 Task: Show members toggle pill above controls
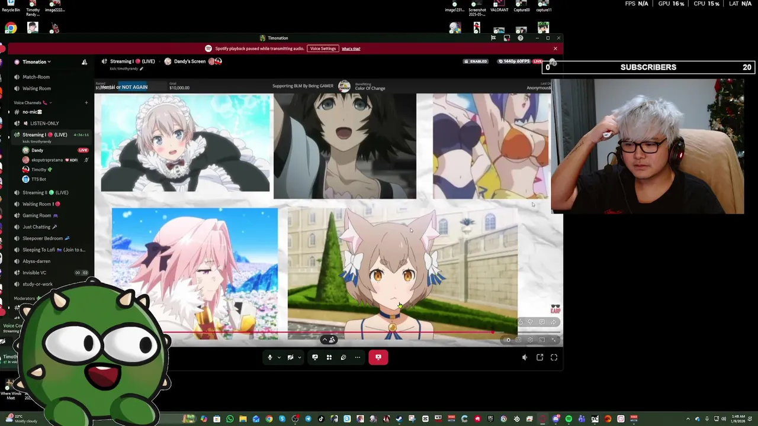[x=329, y=340]
